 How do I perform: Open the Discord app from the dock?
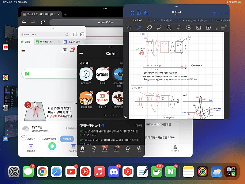tap(114, 172)
